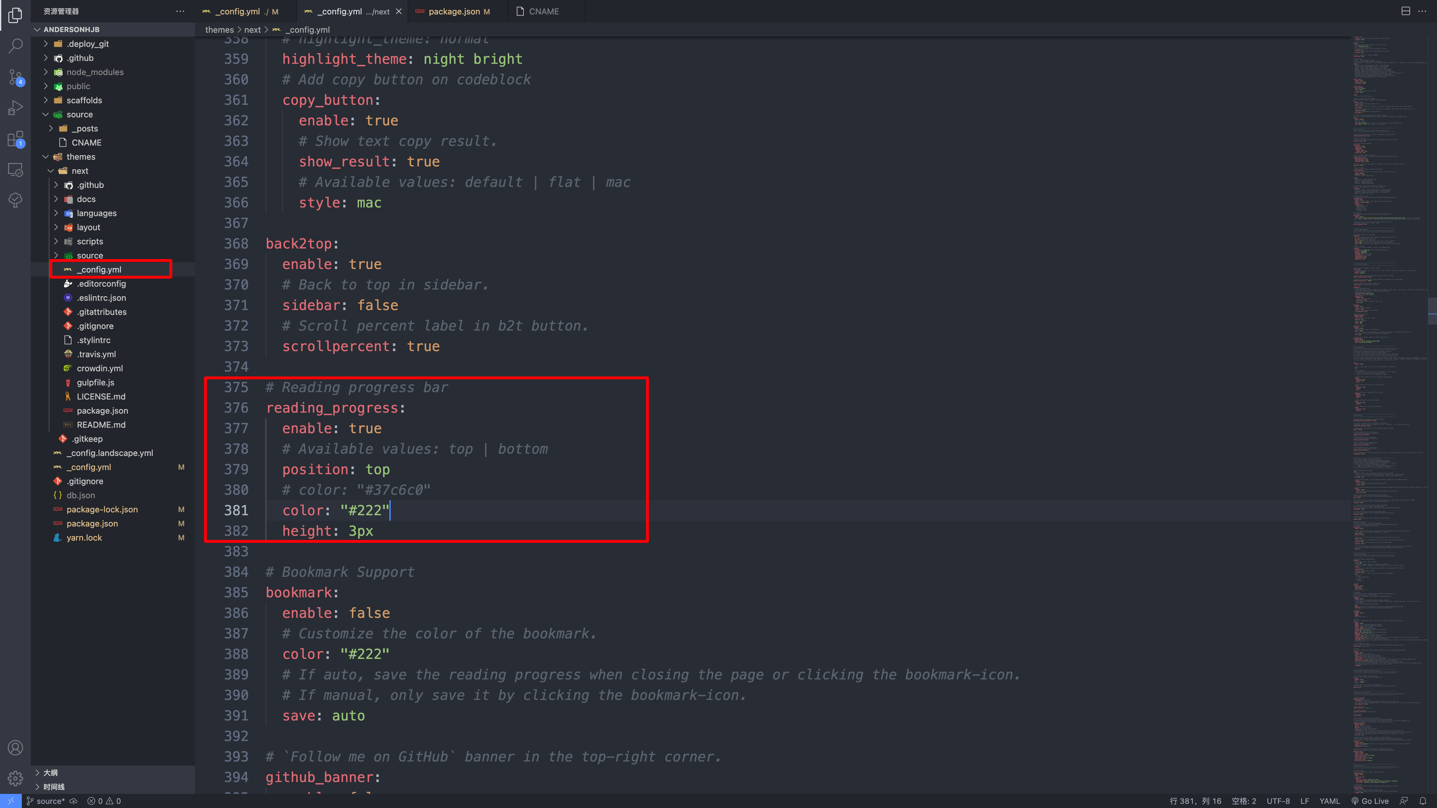
Task: Open the Extensions view
Action: (x=16, y=139)
